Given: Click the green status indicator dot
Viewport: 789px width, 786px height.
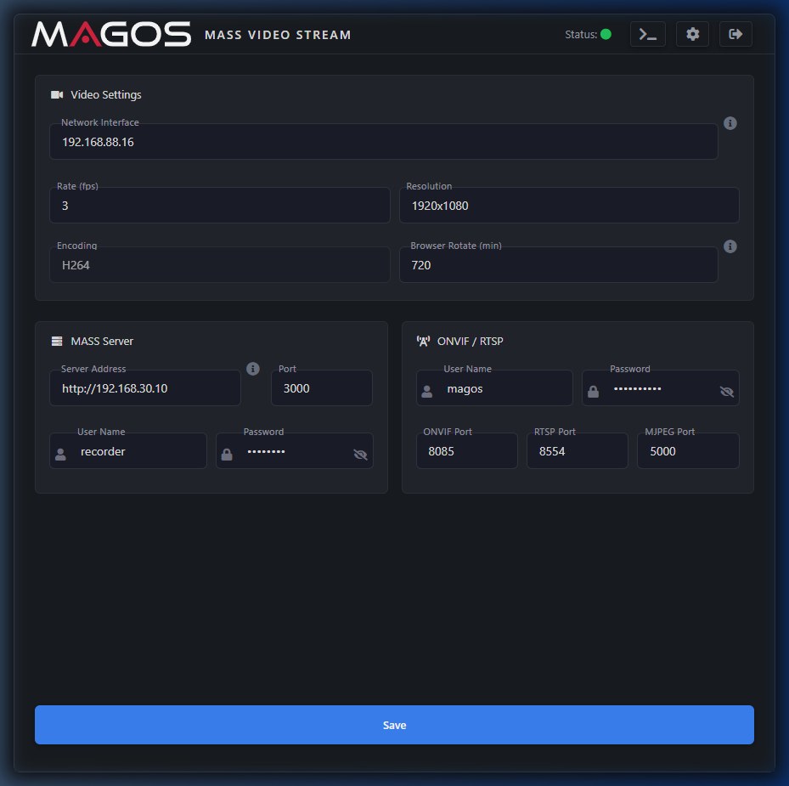Looking at the screenshot, I should click(606, 34).
